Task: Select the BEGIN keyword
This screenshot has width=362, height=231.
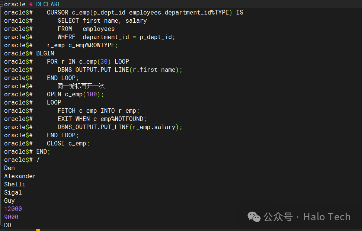Action: coord(45,54)
